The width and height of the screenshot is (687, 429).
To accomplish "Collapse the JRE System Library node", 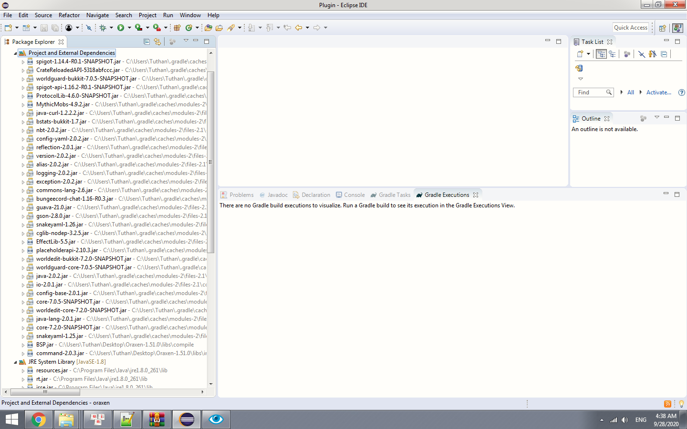I will 15,362.
